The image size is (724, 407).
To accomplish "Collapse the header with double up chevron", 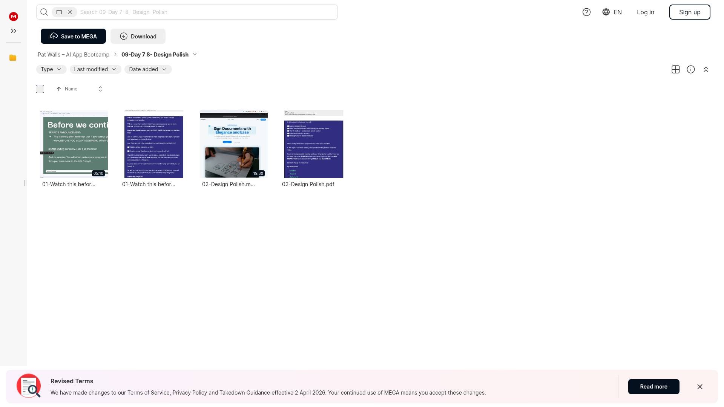I will 706,69.
